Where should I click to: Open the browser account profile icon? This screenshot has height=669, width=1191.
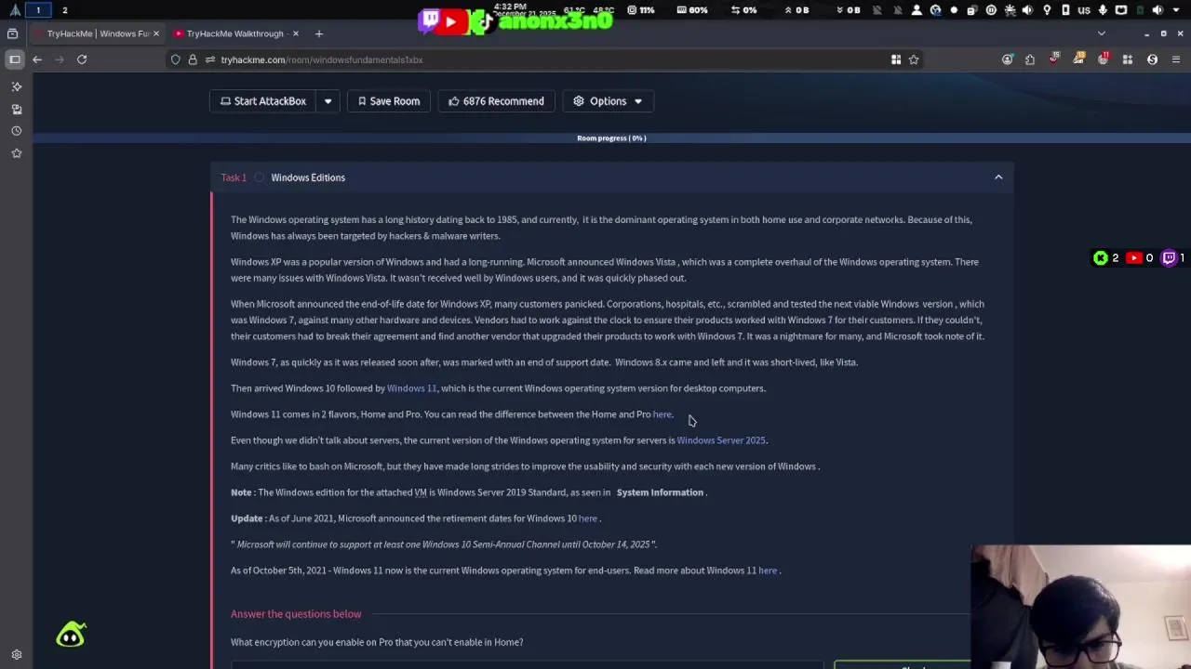tap(1008, 59)
